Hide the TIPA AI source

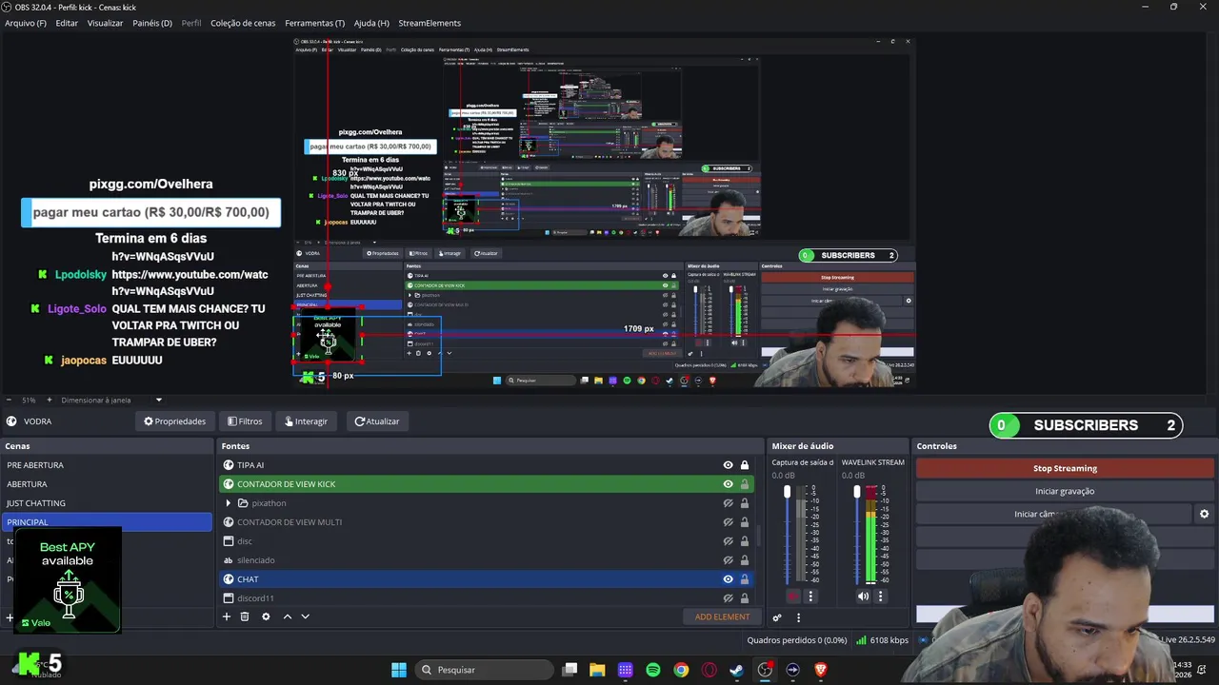pos(728,465)
